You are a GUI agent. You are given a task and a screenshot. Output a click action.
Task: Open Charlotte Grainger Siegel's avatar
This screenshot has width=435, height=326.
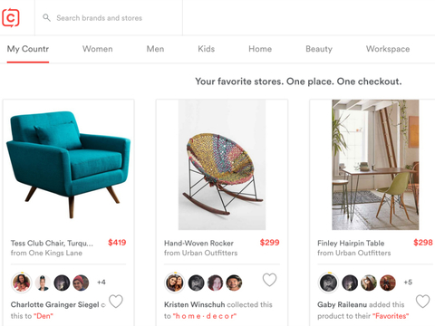pyautogui.click(x=21, y=283)
